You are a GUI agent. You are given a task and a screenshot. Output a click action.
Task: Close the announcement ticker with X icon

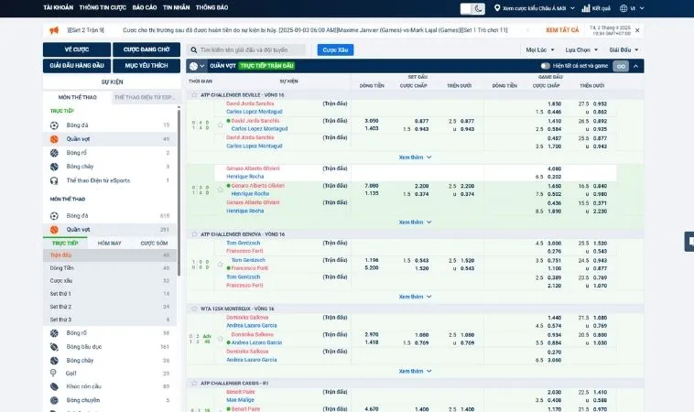pos(636,30)
